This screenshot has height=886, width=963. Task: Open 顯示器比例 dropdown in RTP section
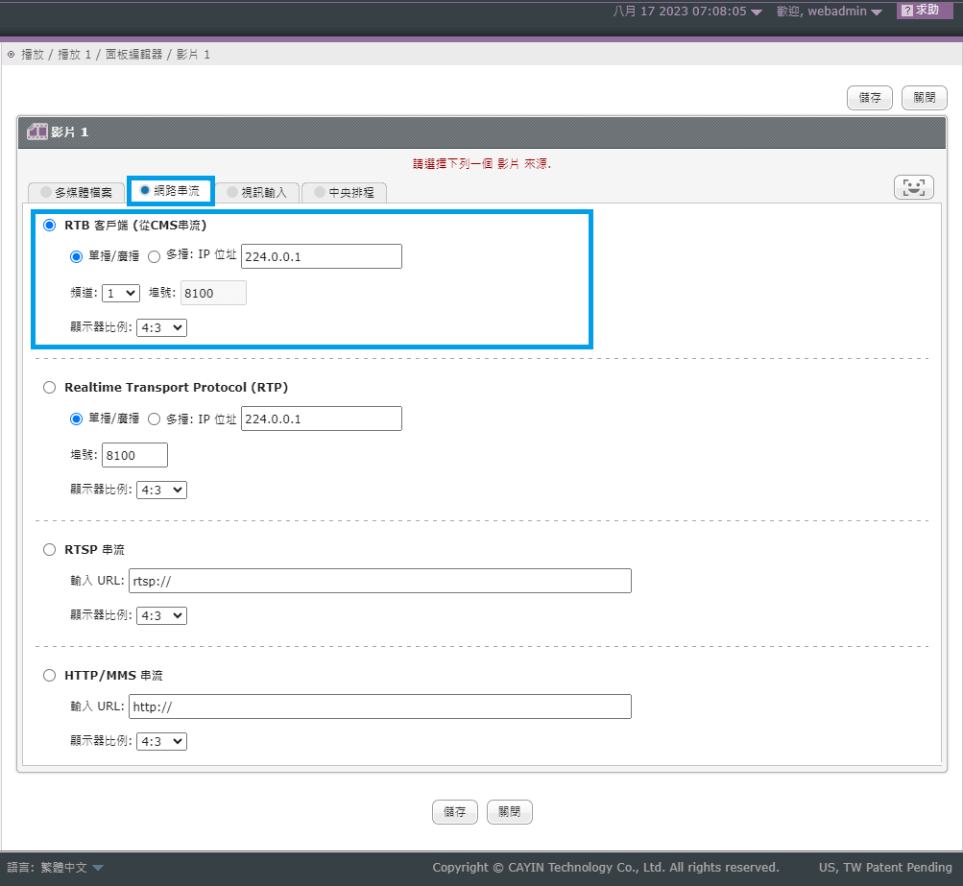click(x=161, y=490)
